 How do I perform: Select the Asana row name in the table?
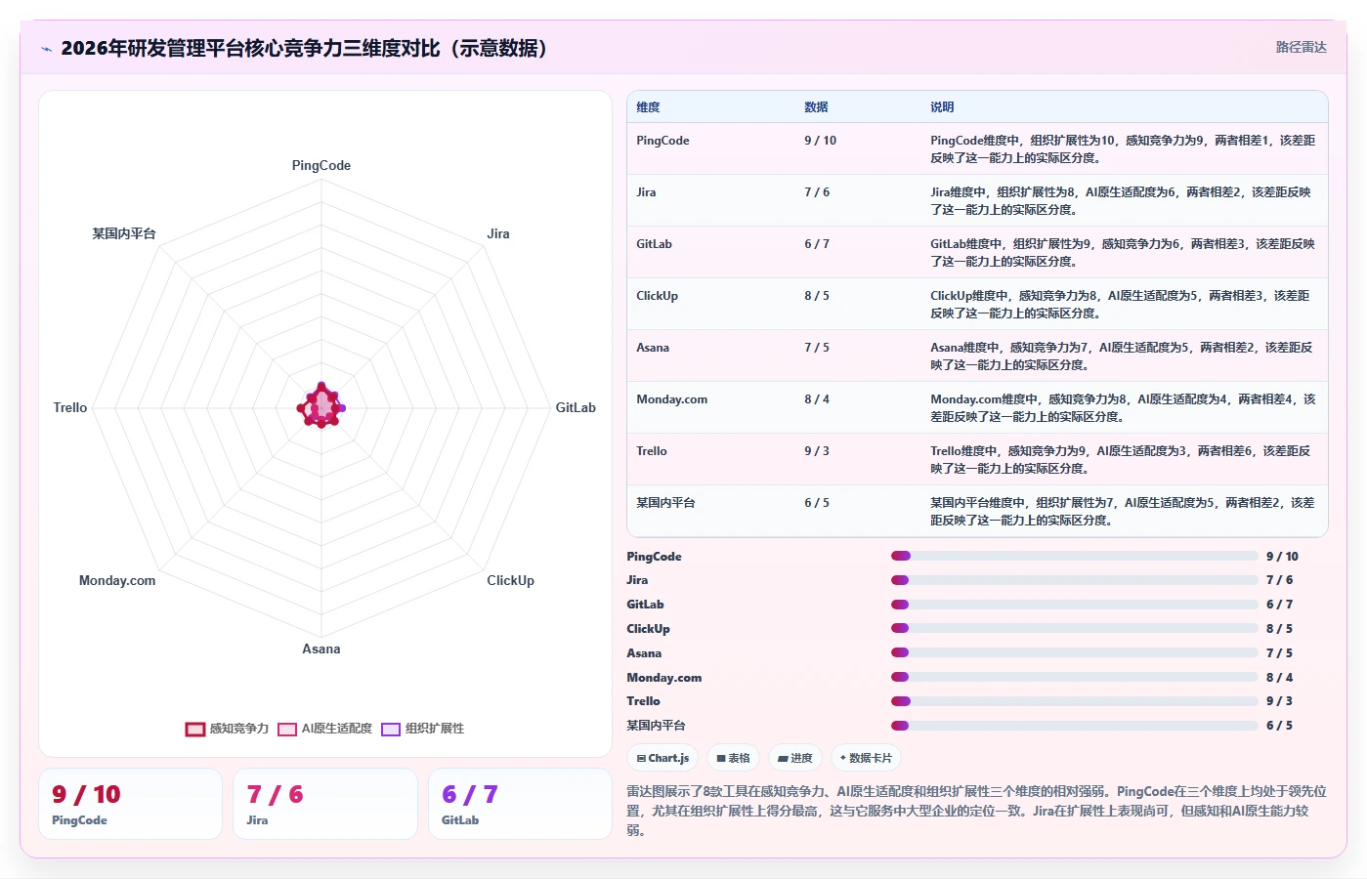point(653,348)
